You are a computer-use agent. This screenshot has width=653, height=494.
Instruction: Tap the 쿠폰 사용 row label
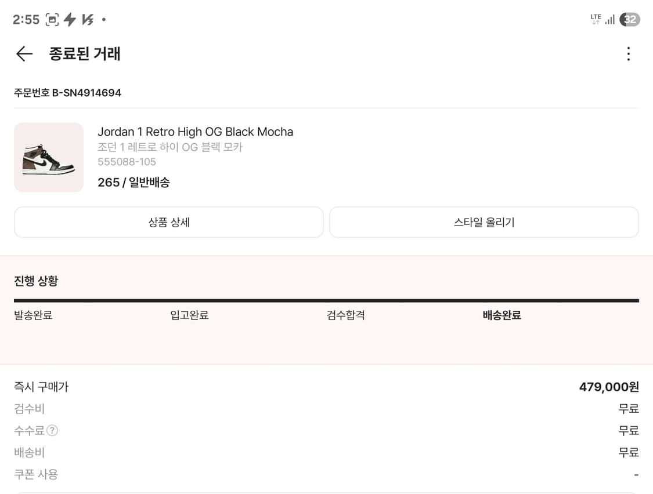click(x=36, y=474)
